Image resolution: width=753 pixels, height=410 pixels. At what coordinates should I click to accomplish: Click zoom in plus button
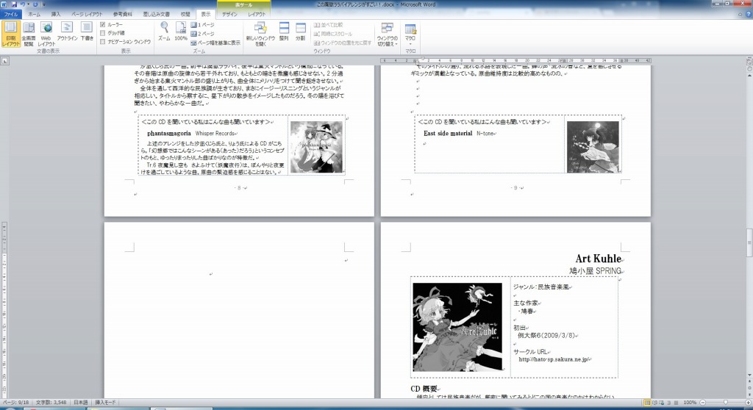747,403
